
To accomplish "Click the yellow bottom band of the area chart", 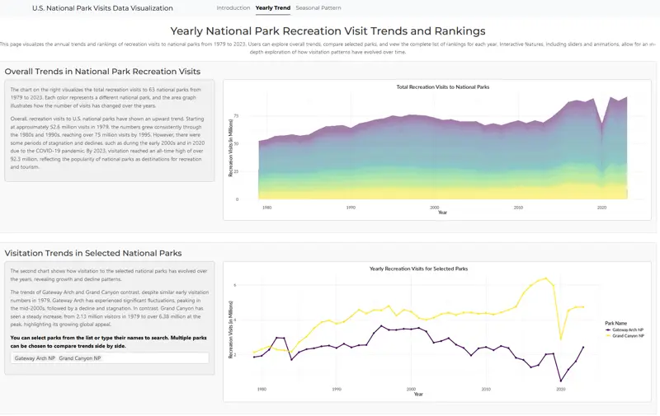I will click(412, 193).
